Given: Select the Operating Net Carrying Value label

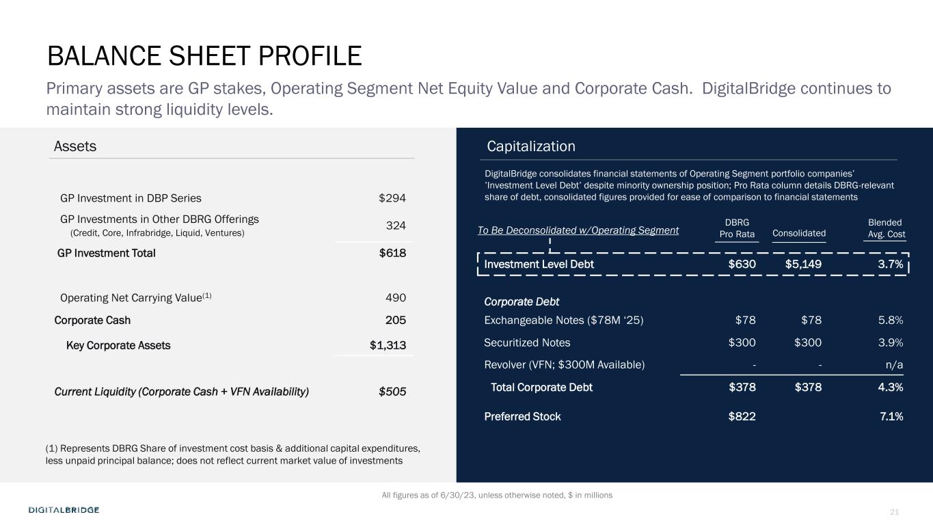Looking at the screenshot, I should pos(136,298).
